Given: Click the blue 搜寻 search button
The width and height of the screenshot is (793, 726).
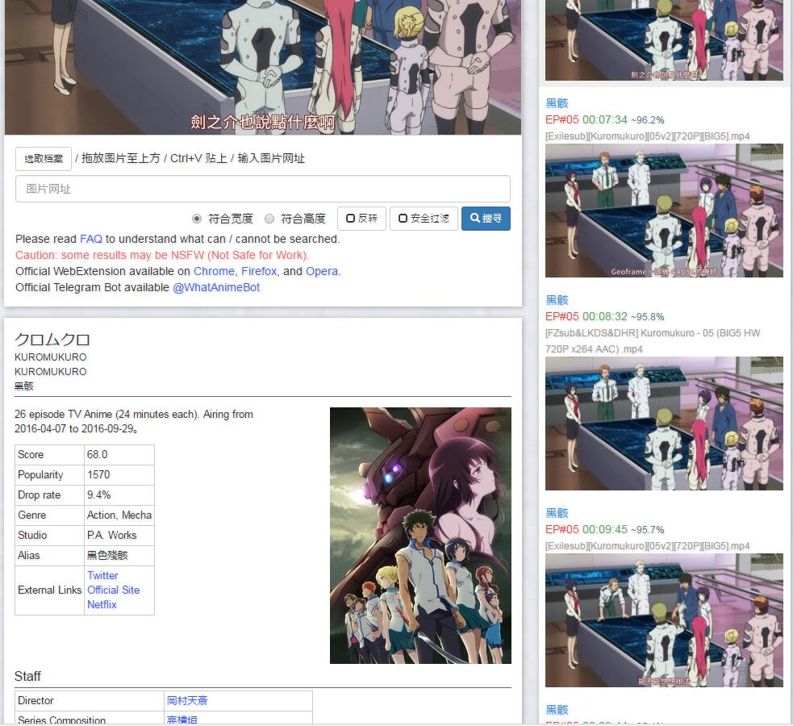Looking at the screenshot, I should [486, 219].
